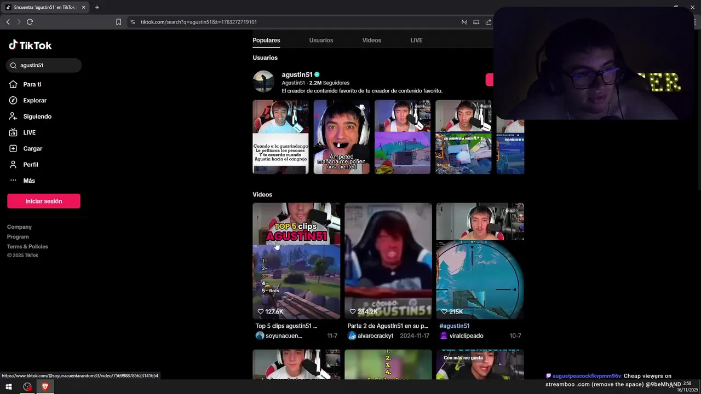
Task: Click the heart on the 234.2K video
Action: (x=353, y=311)
